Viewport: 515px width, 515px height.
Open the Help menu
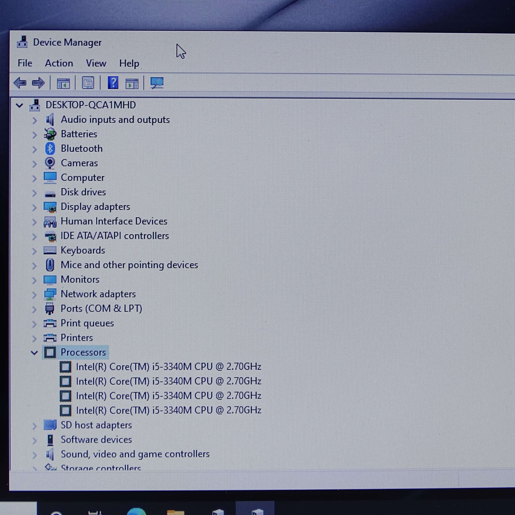click(x=129, y=64)
